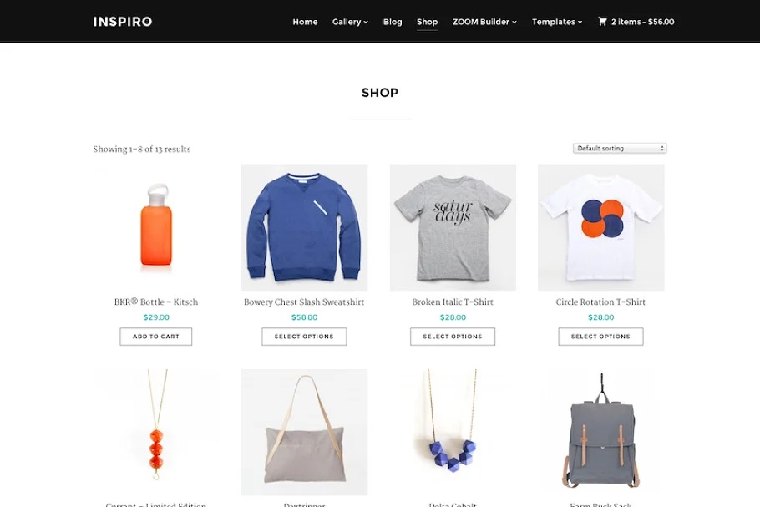Open the Default sorting combo box

pos(620,149)
